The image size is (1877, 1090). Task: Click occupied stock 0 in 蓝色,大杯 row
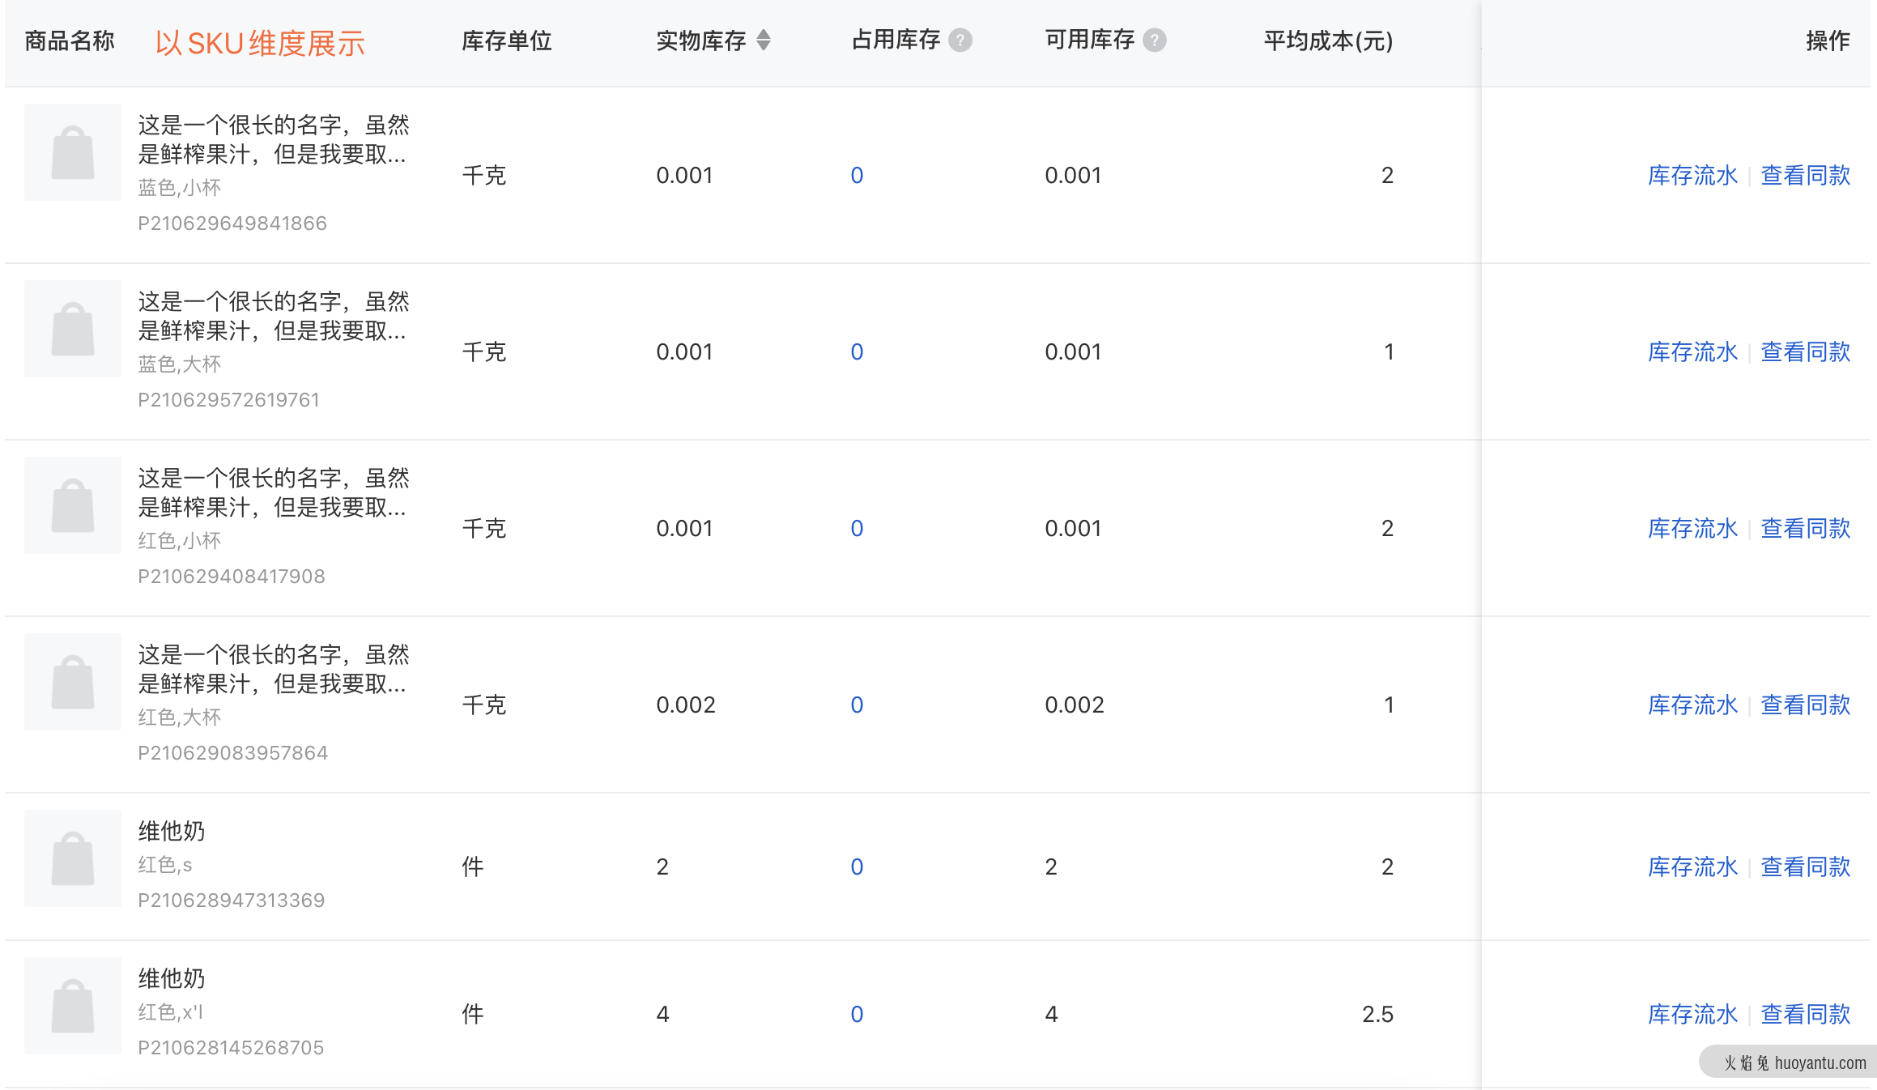[857, 351]
